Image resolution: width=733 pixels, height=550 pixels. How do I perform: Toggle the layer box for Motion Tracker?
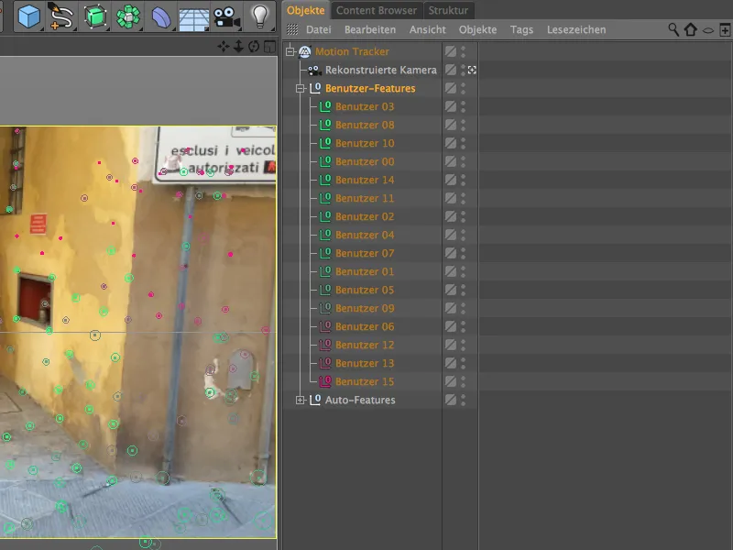pos(451,51)
